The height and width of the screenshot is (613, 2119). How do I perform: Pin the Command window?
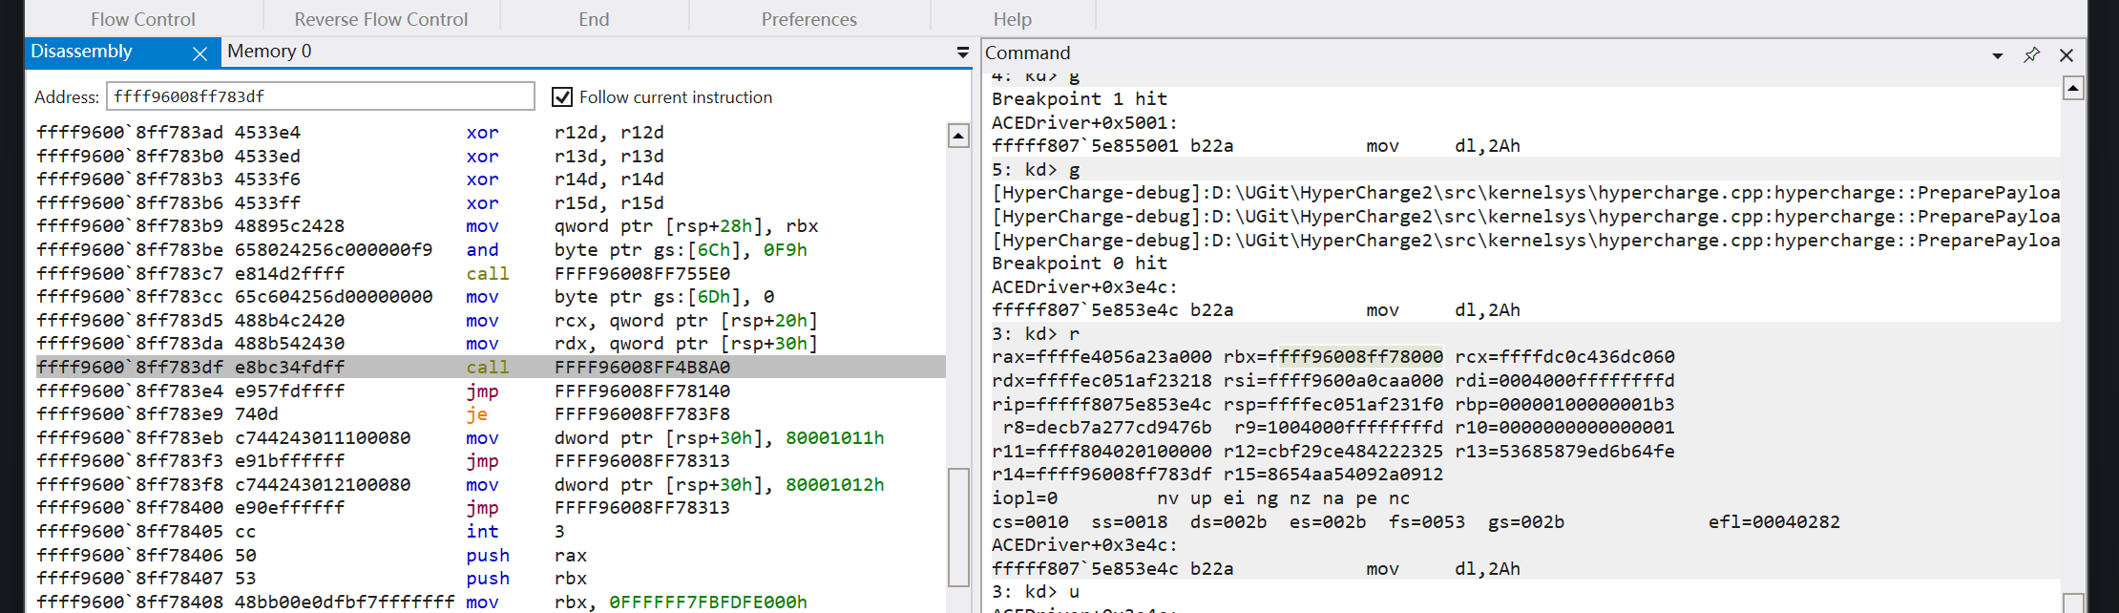tap(2031, 54)
